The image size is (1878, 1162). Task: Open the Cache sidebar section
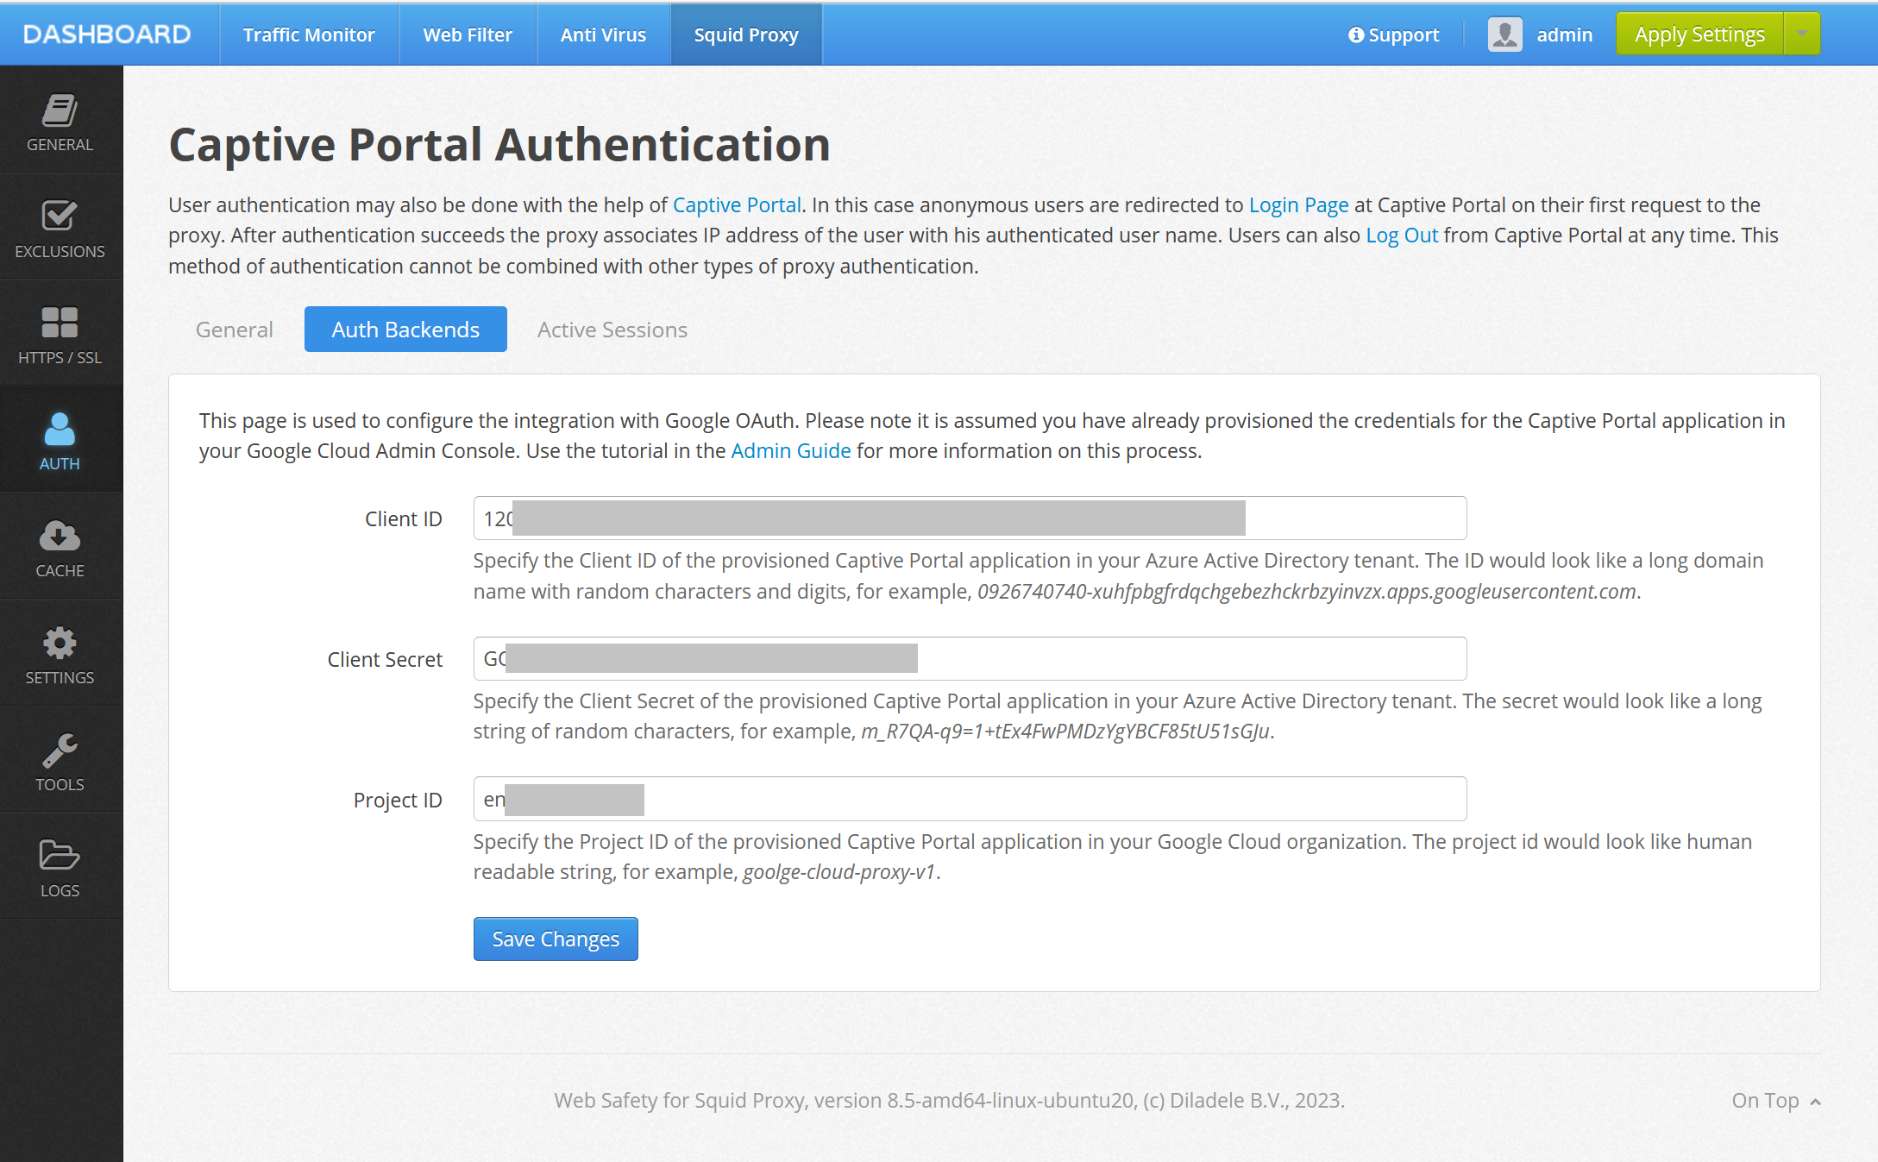tap(60, 547)
